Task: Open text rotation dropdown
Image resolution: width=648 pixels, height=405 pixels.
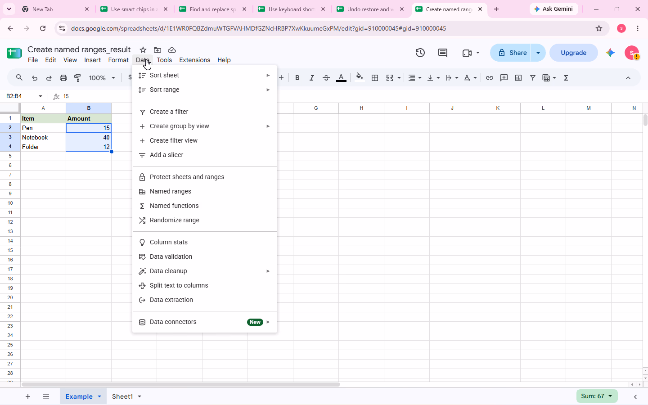Action: coord(470,78)
